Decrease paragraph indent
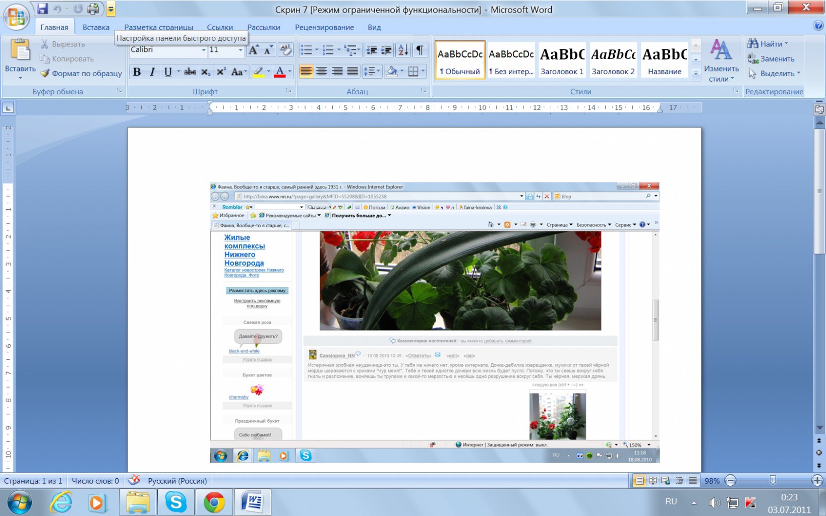 [372, 49]
